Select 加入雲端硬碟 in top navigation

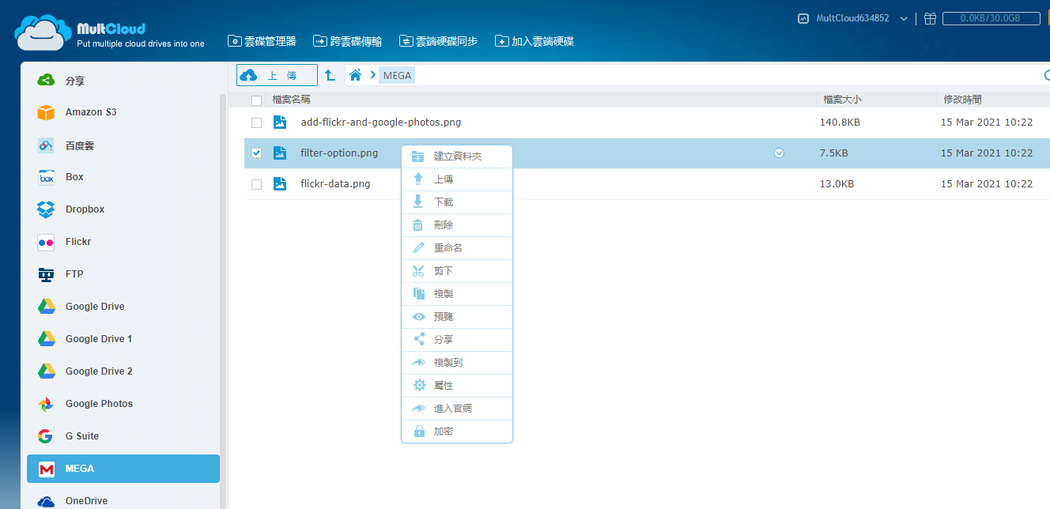click(x=534, y=41)
